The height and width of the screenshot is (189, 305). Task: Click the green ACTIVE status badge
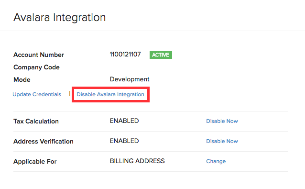point(161,55)
